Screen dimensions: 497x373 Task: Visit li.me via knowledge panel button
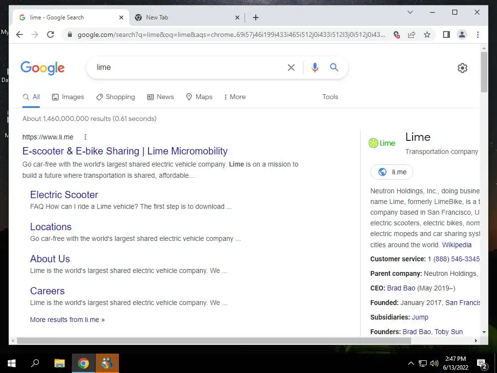click(x=392, y=172)
